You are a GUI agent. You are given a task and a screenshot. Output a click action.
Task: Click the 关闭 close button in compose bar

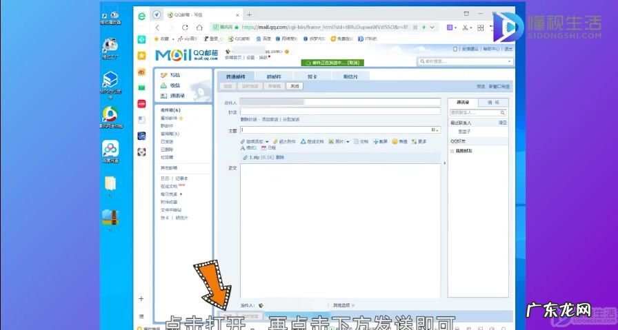pyautogui.click(x=295, y=86)
